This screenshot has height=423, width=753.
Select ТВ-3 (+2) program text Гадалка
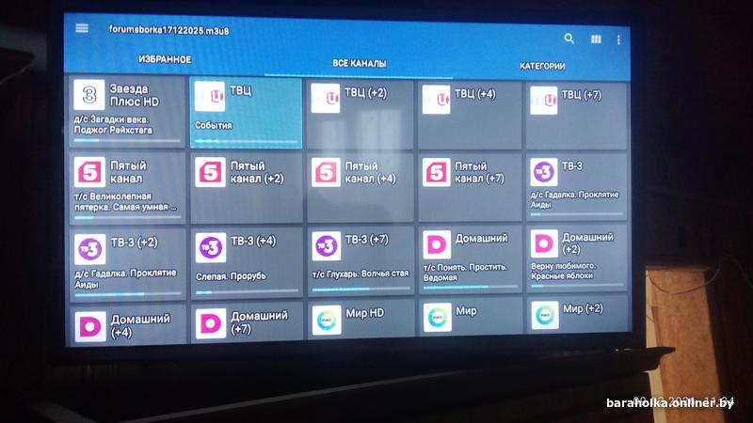[x=125, y=278]
